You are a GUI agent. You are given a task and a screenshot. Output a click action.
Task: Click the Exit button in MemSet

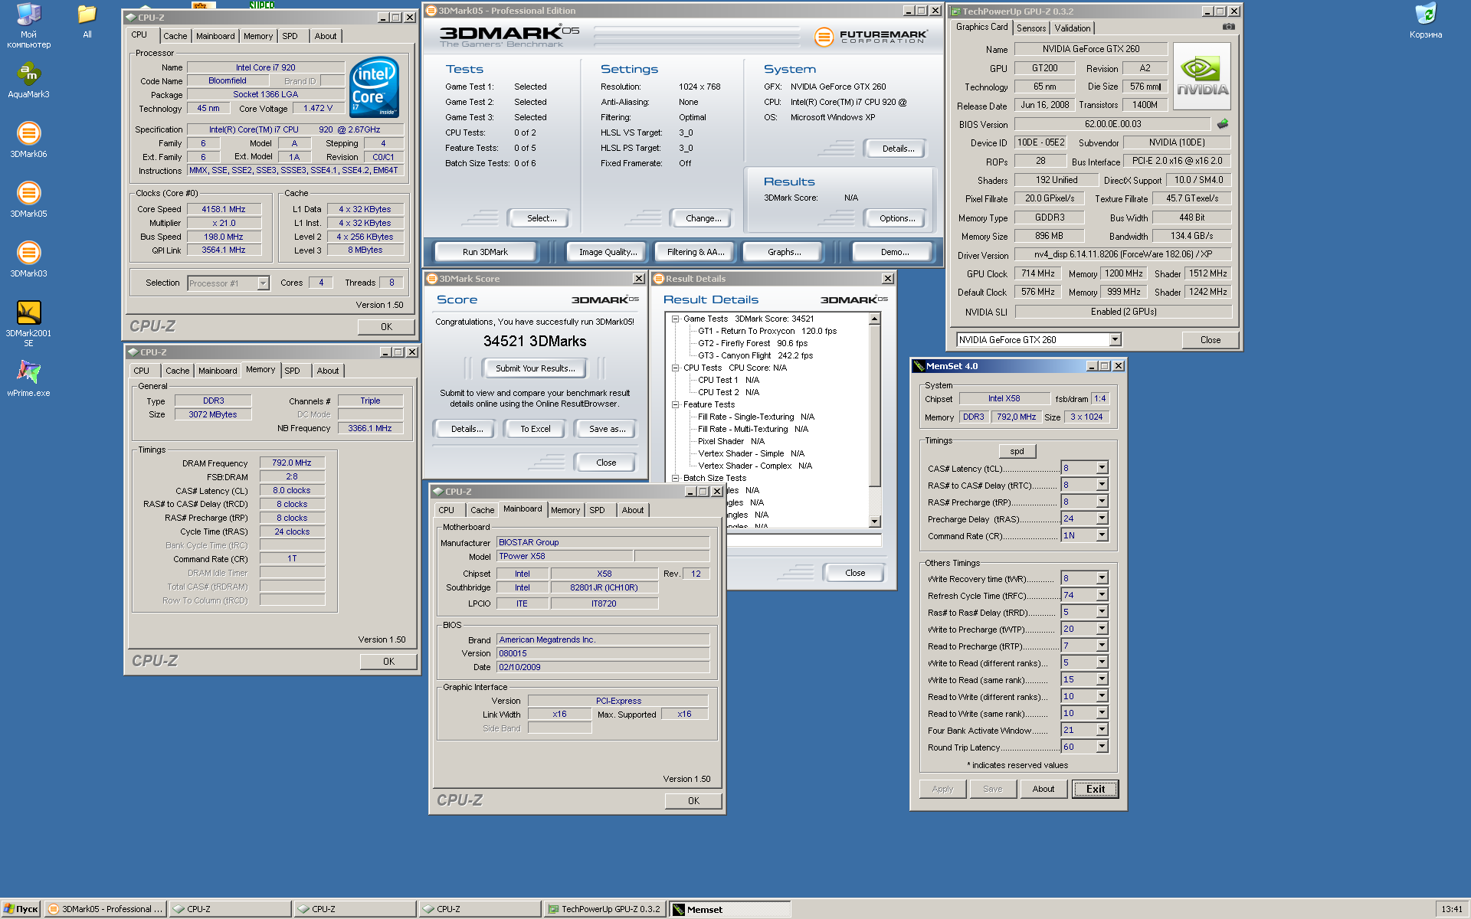point(1095,789)
